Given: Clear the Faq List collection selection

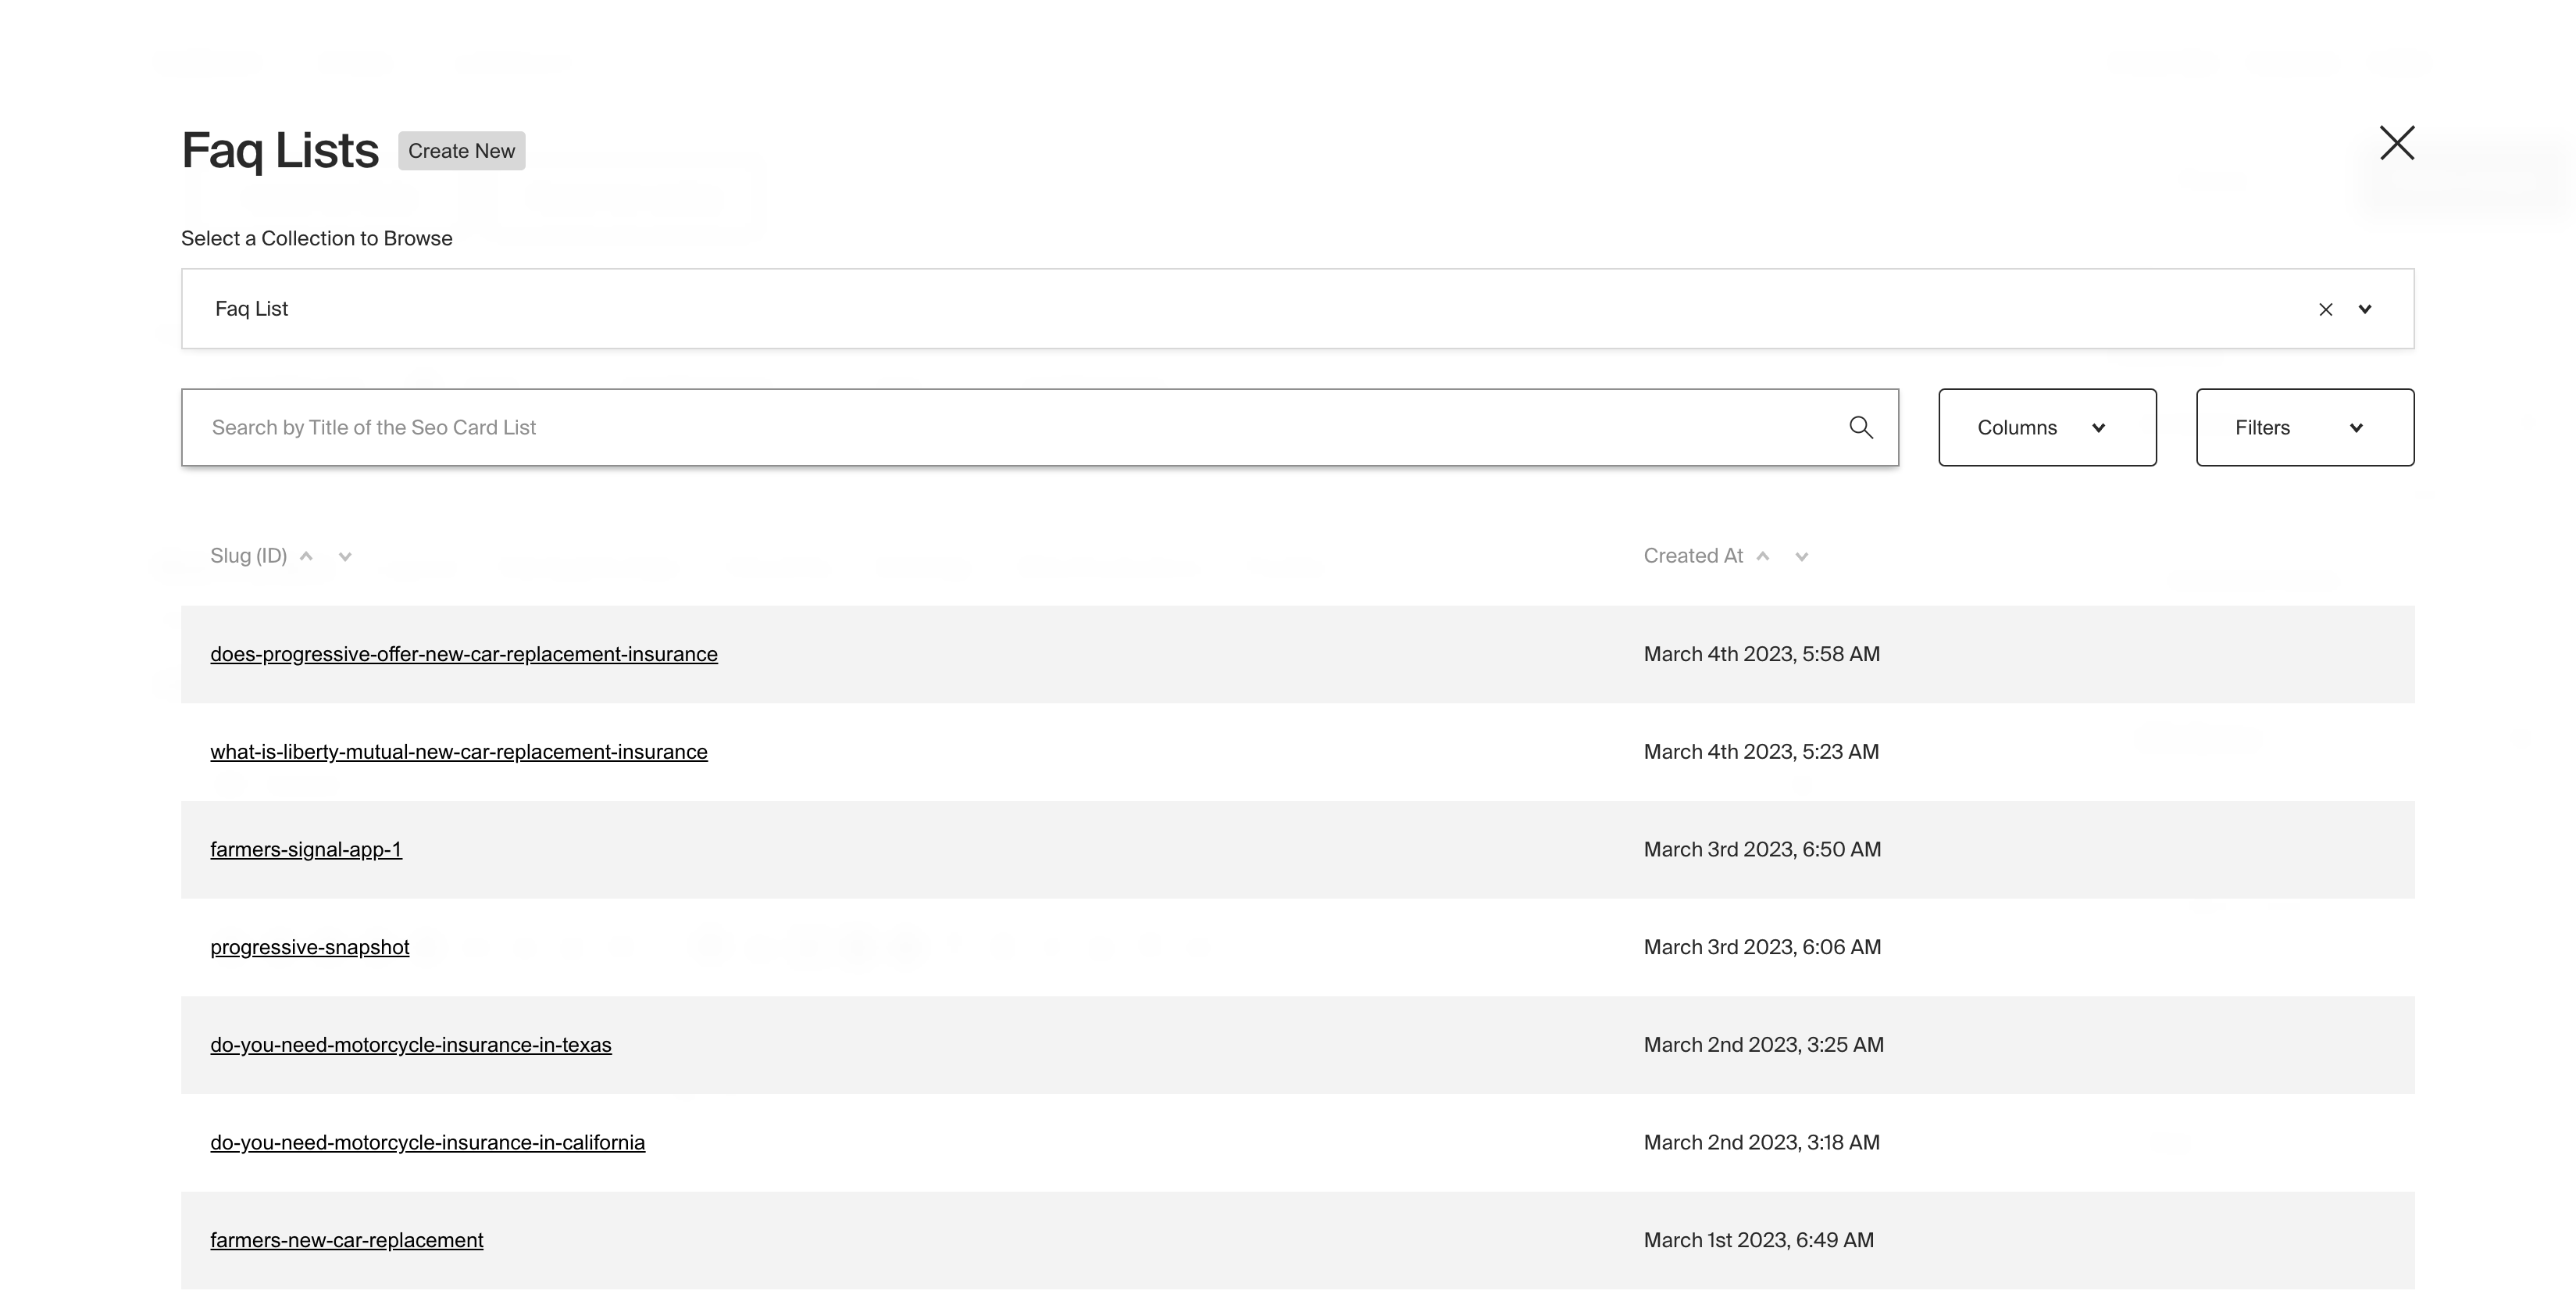Looking at the screenshot, I should click(2325, 309).
